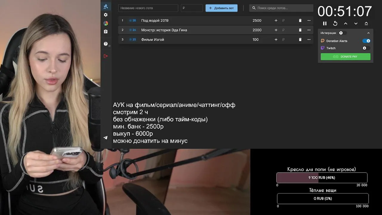Click the Donation Alerts logo icon
This screenshot has width=382, height=215.
(323, 41)
